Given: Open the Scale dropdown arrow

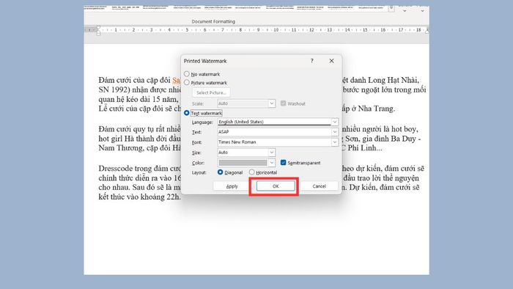Looking at the screenshot, I should pos(272,103).
